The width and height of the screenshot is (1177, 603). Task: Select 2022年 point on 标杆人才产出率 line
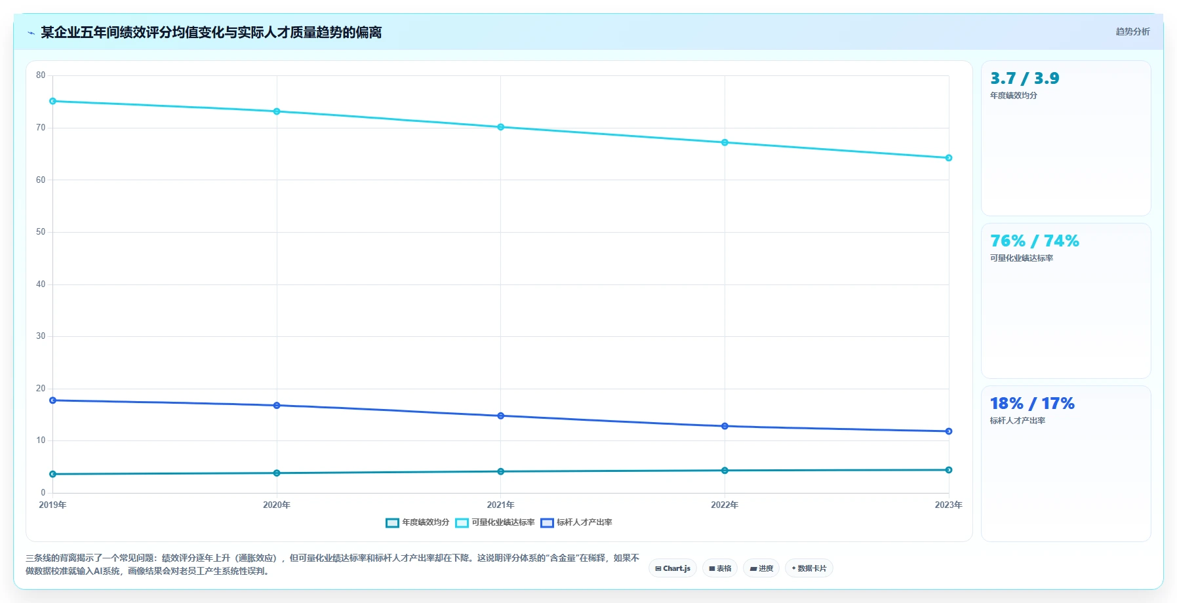(725, 426)
